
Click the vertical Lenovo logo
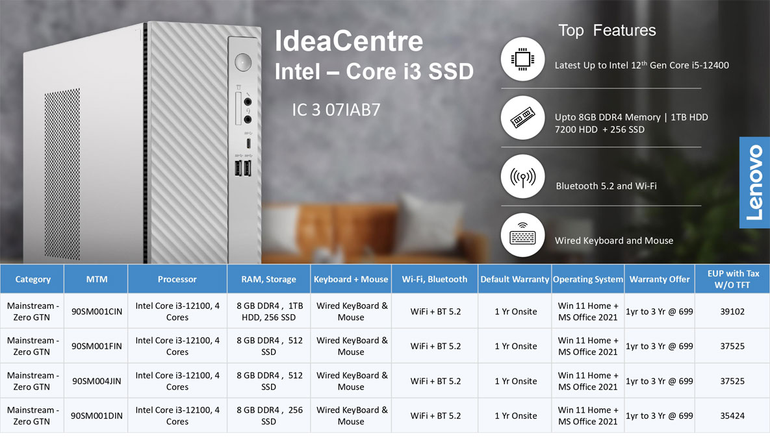[x=754, y=182]
